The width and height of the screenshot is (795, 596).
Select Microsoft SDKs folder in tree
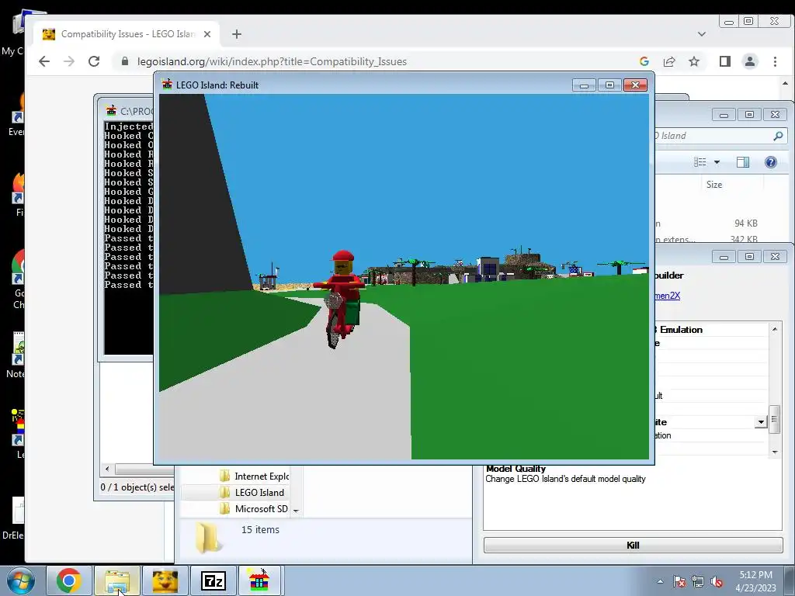click(254, 508)
